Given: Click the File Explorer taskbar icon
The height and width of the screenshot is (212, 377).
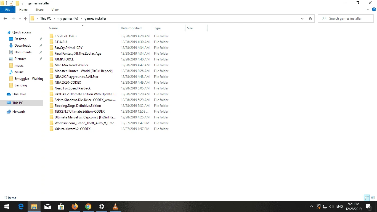Looking at the screenshot, I should click(x=34, y=206).
